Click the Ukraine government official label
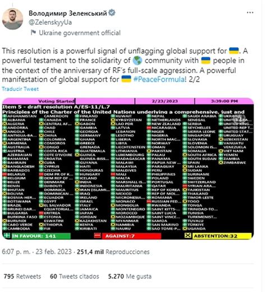 [80, 33]
